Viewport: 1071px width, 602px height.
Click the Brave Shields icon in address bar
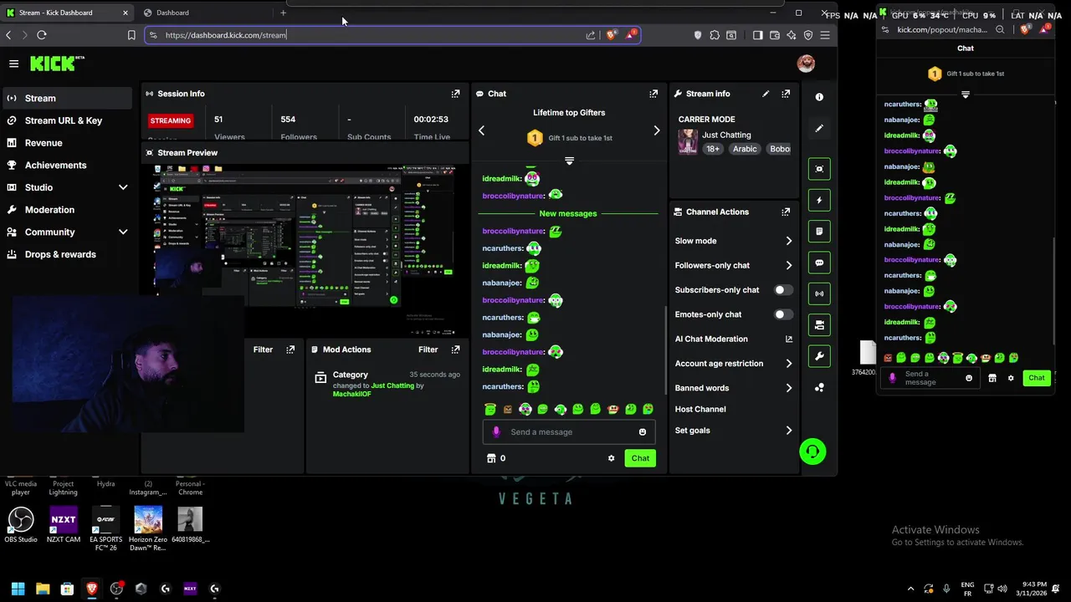(x=612, y=34)
